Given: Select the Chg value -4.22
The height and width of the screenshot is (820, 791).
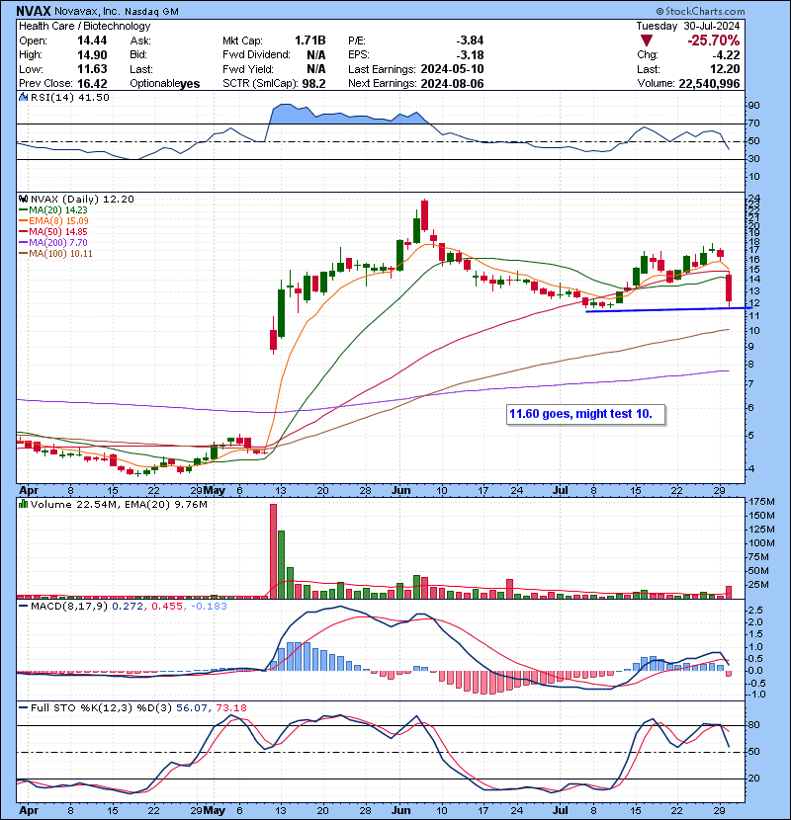Looking at the screenshot, I should tap(725, 55).
